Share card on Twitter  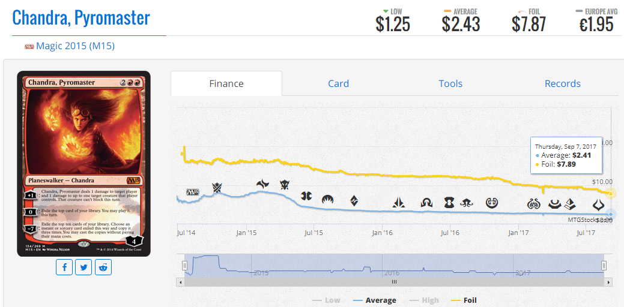(84, 267)
